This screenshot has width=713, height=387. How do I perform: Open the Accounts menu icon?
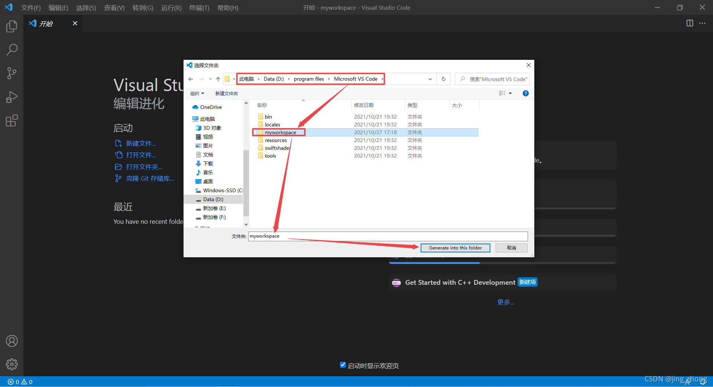pos(12,341)
